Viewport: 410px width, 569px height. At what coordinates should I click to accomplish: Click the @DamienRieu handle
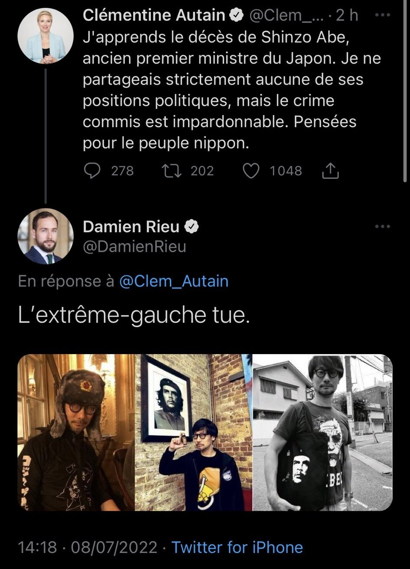tap(134, 246)
